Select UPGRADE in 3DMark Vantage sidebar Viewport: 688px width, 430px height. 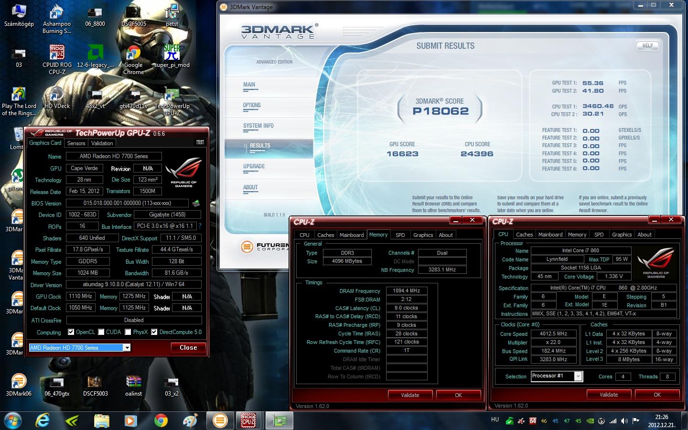click(x=254, y=166)
